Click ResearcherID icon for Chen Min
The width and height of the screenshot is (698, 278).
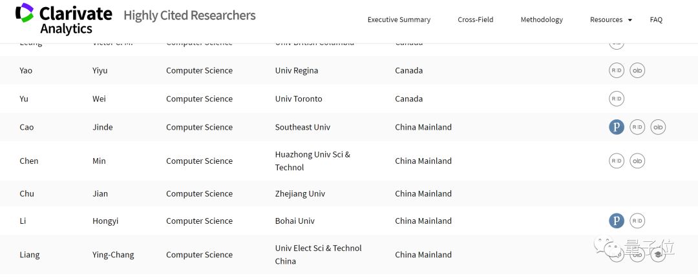coord(617,161)
